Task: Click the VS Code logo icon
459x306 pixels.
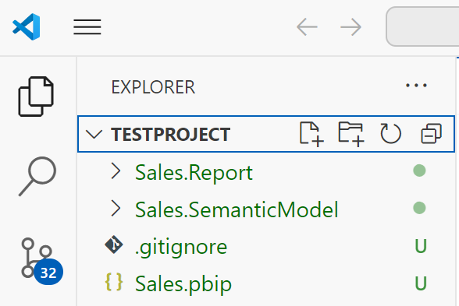Action: pos(26,26)
